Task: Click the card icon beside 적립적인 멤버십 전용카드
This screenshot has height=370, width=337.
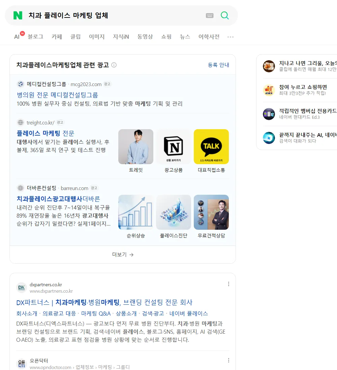Action: coord(269,114)
